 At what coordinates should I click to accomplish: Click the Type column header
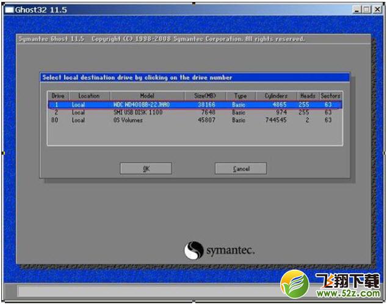pos(241,95)
